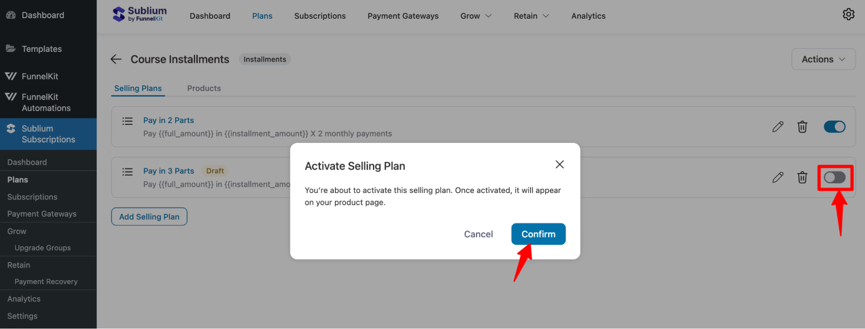Screen dimensions: 865x329
Task: Click the edit pencil icon for Pay in 2 Parts
Action: pyautogui.click(x=778, y=127)
